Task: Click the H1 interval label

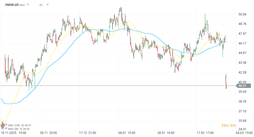Action: click(x=41, y=5)
